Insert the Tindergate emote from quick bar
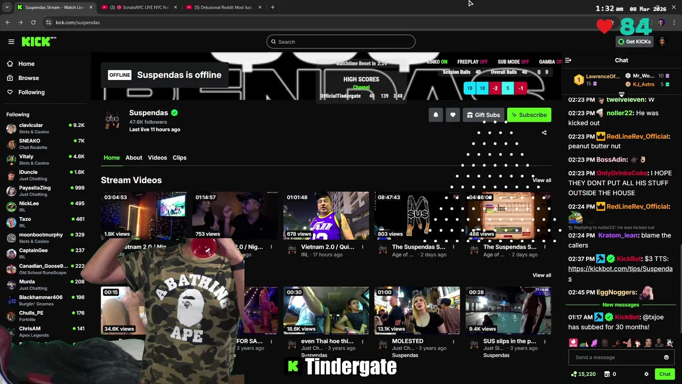682x384 pixels. coord(573,343)
